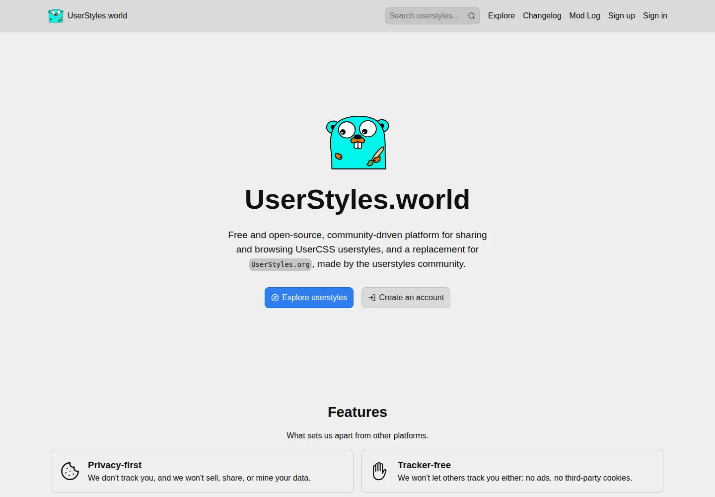
Task: Click the Explore userstyles button
Action: (x=309, y=298)
